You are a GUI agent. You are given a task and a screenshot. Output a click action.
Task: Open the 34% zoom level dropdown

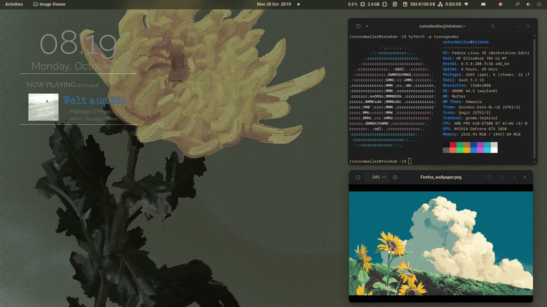pos(377,177)
